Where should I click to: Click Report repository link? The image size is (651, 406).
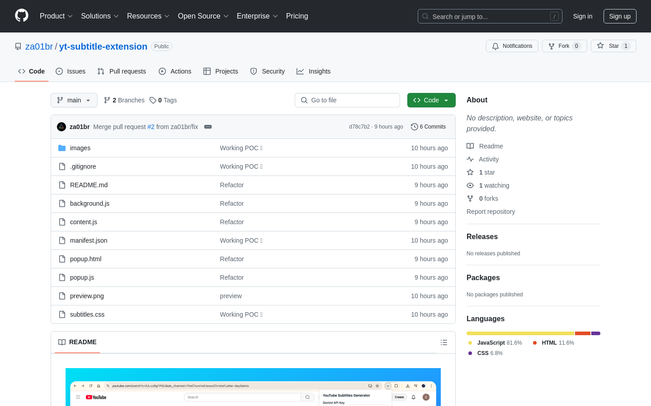(491, 212)
